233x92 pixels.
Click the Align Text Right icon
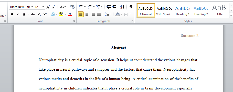click(93, 14)
